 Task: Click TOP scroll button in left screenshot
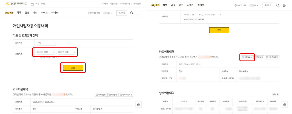pyautogui.click(x=138, y=104)
